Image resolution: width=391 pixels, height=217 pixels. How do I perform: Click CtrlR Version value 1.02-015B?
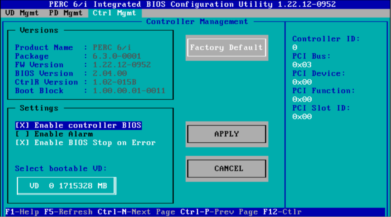tap(114, 82)
